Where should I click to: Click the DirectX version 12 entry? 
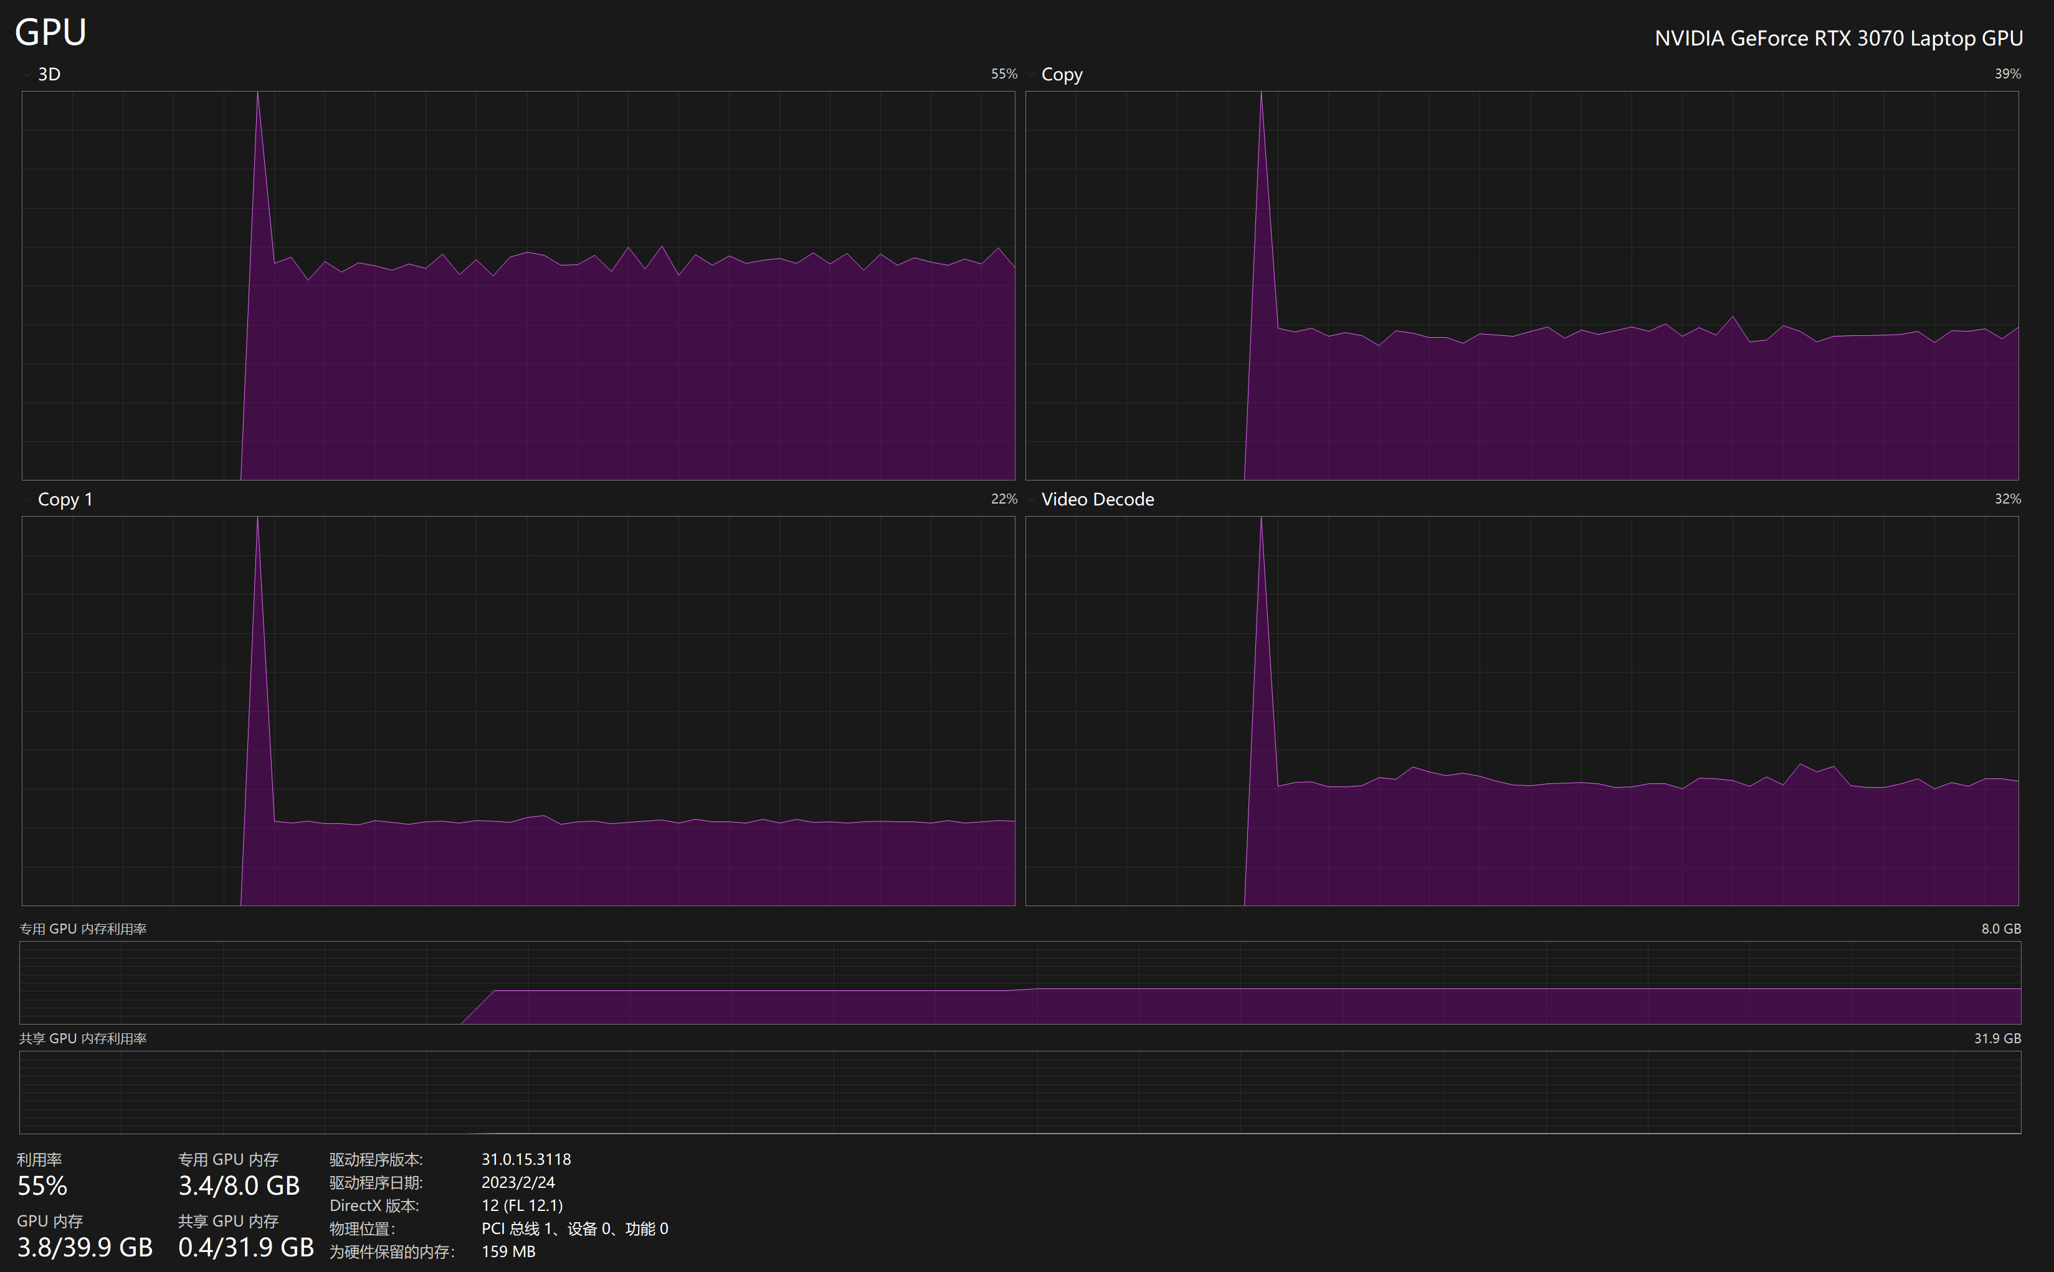[522, 1205]
